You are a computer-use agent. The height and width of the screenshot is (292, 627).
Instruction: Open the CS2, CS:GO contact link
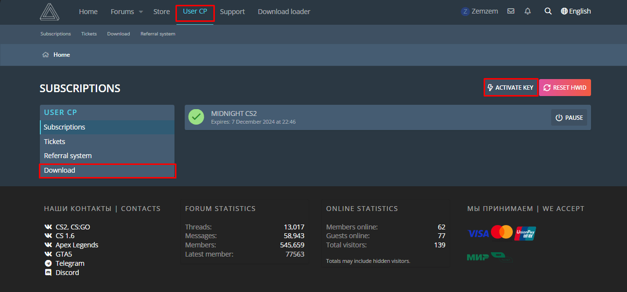point(73,227)
